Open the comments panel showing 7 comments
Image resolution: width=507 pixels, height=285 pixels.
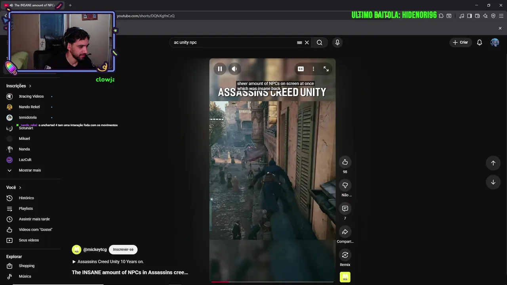[x=345, y=209]
